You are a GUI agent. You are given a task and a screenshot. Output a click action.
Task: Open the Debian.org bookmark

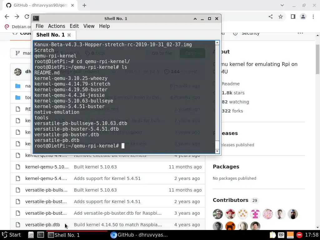18,27
